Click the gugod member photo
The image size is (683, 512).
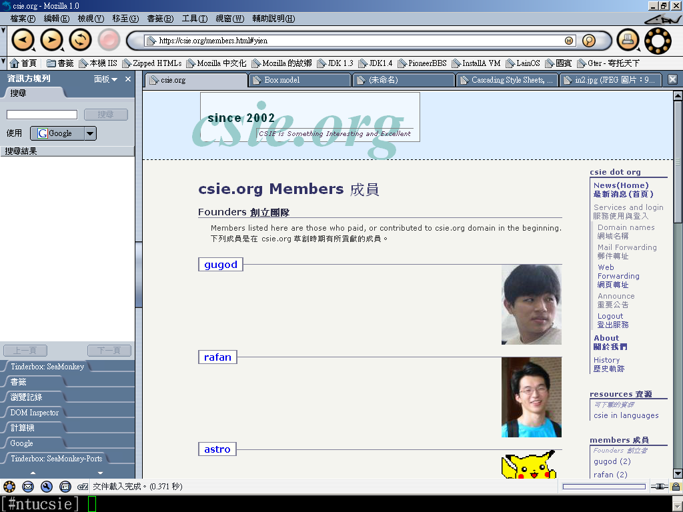tap(532, 305)
